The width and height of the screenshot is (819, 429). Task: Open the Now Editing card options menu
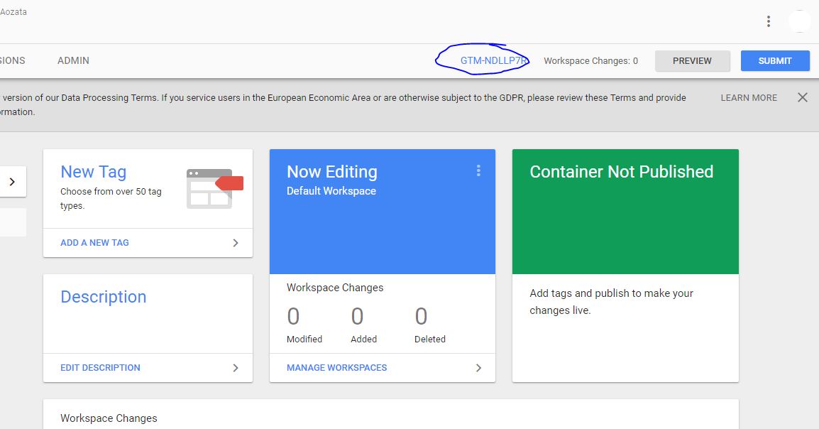478,170
